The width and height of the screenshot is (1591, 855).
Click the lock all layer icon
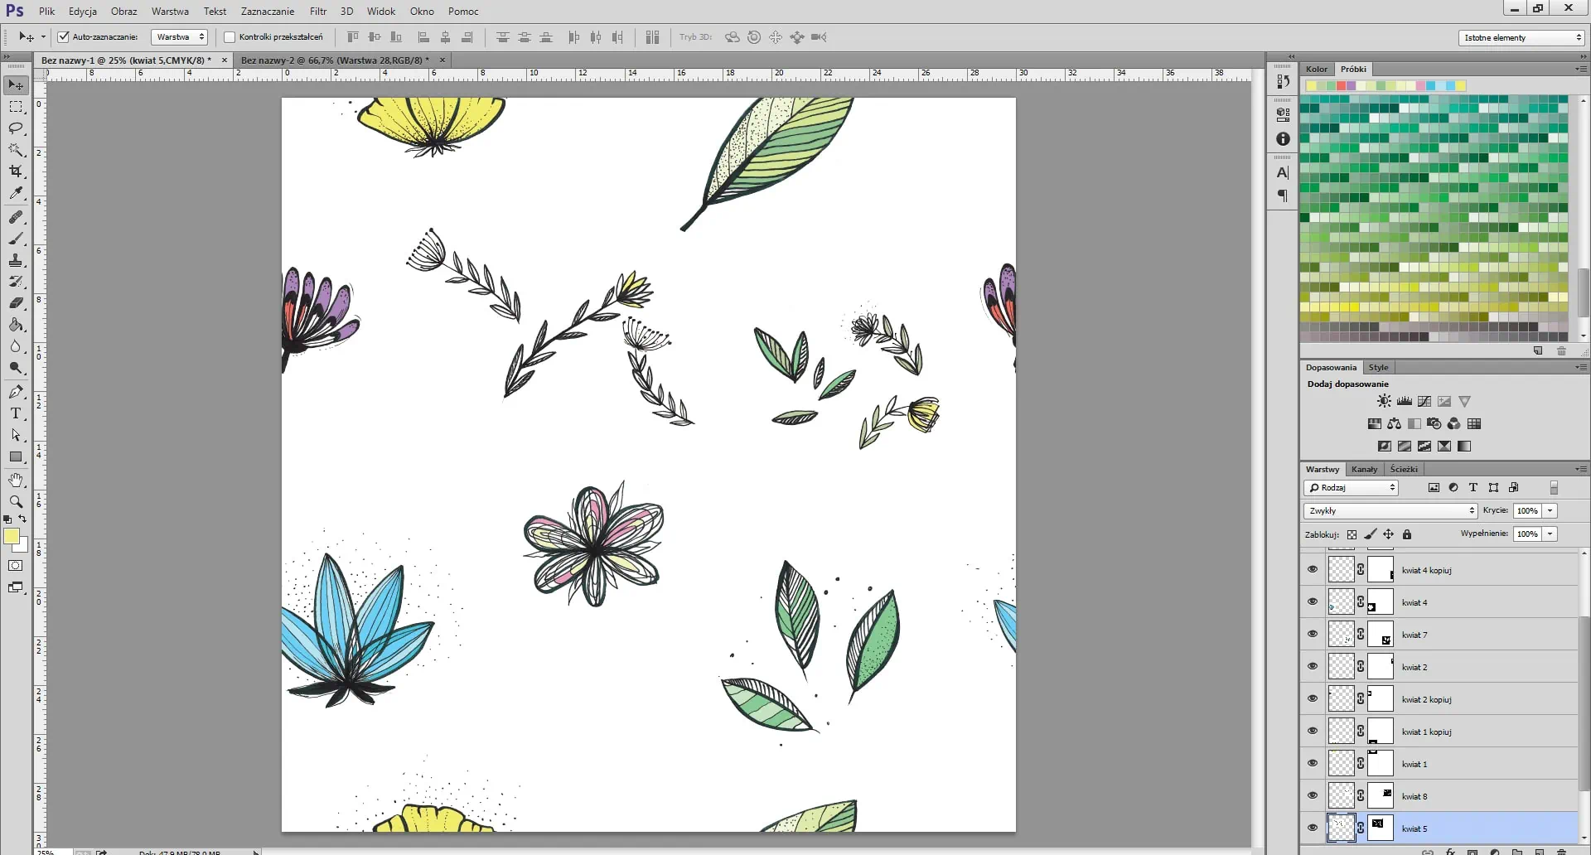[x=1406, y=534]
